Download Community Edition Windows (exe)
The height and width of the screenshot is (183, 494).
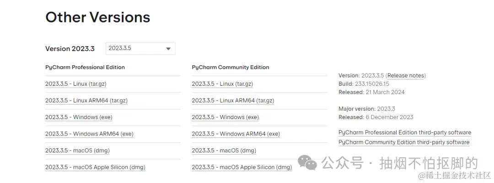point(225,117)
